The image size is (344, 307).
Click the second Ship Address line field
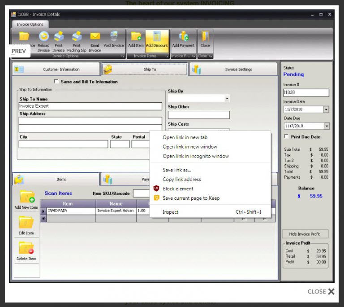[90, 128]
